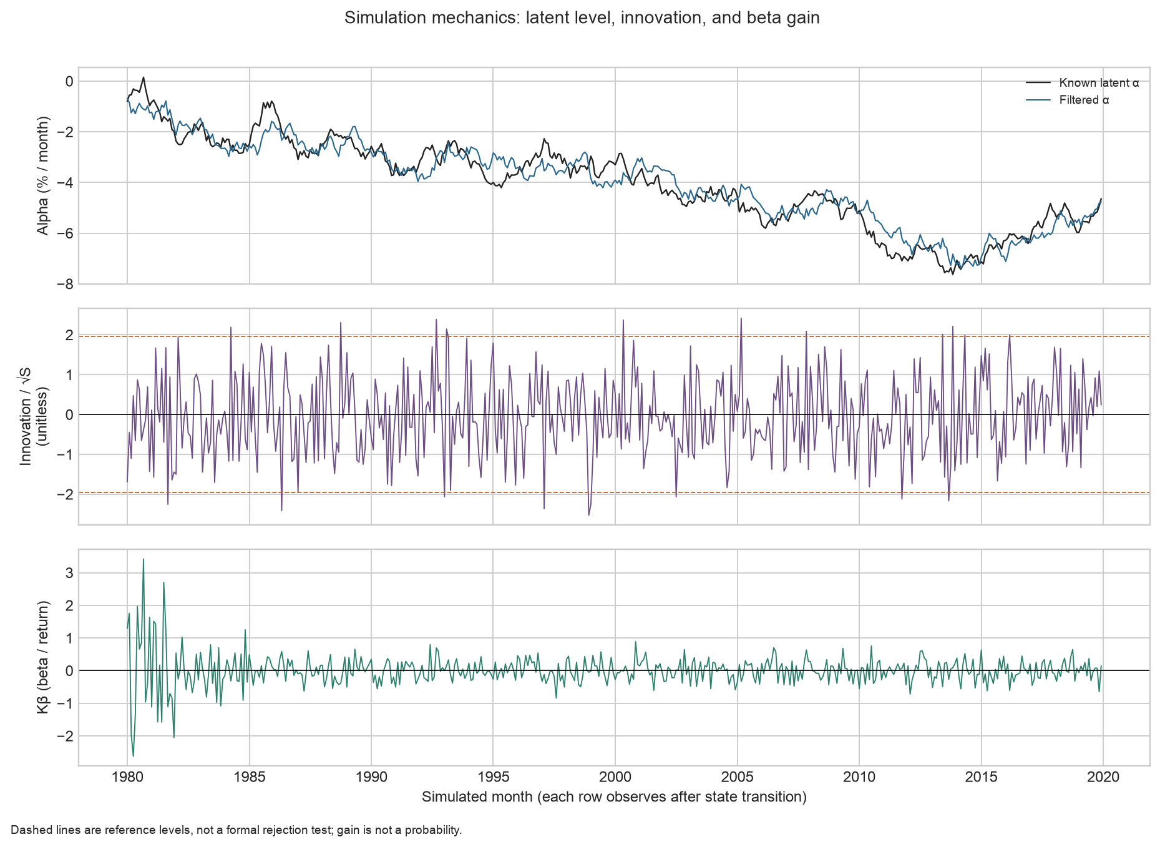Click the black line swatch beside 'Known latent α'
Image resolution: width=1160 pixels, height=847 pixels.
click(1039, 83)
